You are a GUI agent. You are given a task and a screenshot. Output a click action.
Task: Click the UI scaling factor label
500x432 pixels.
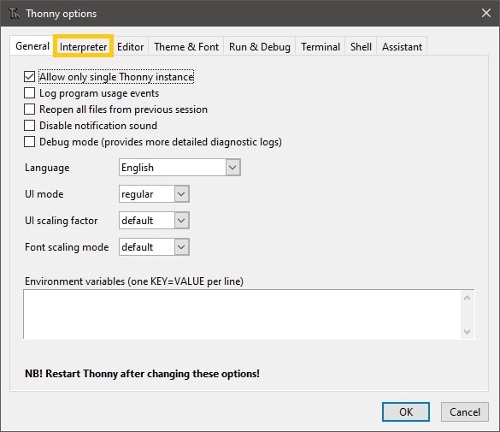(x=62, y=221)
